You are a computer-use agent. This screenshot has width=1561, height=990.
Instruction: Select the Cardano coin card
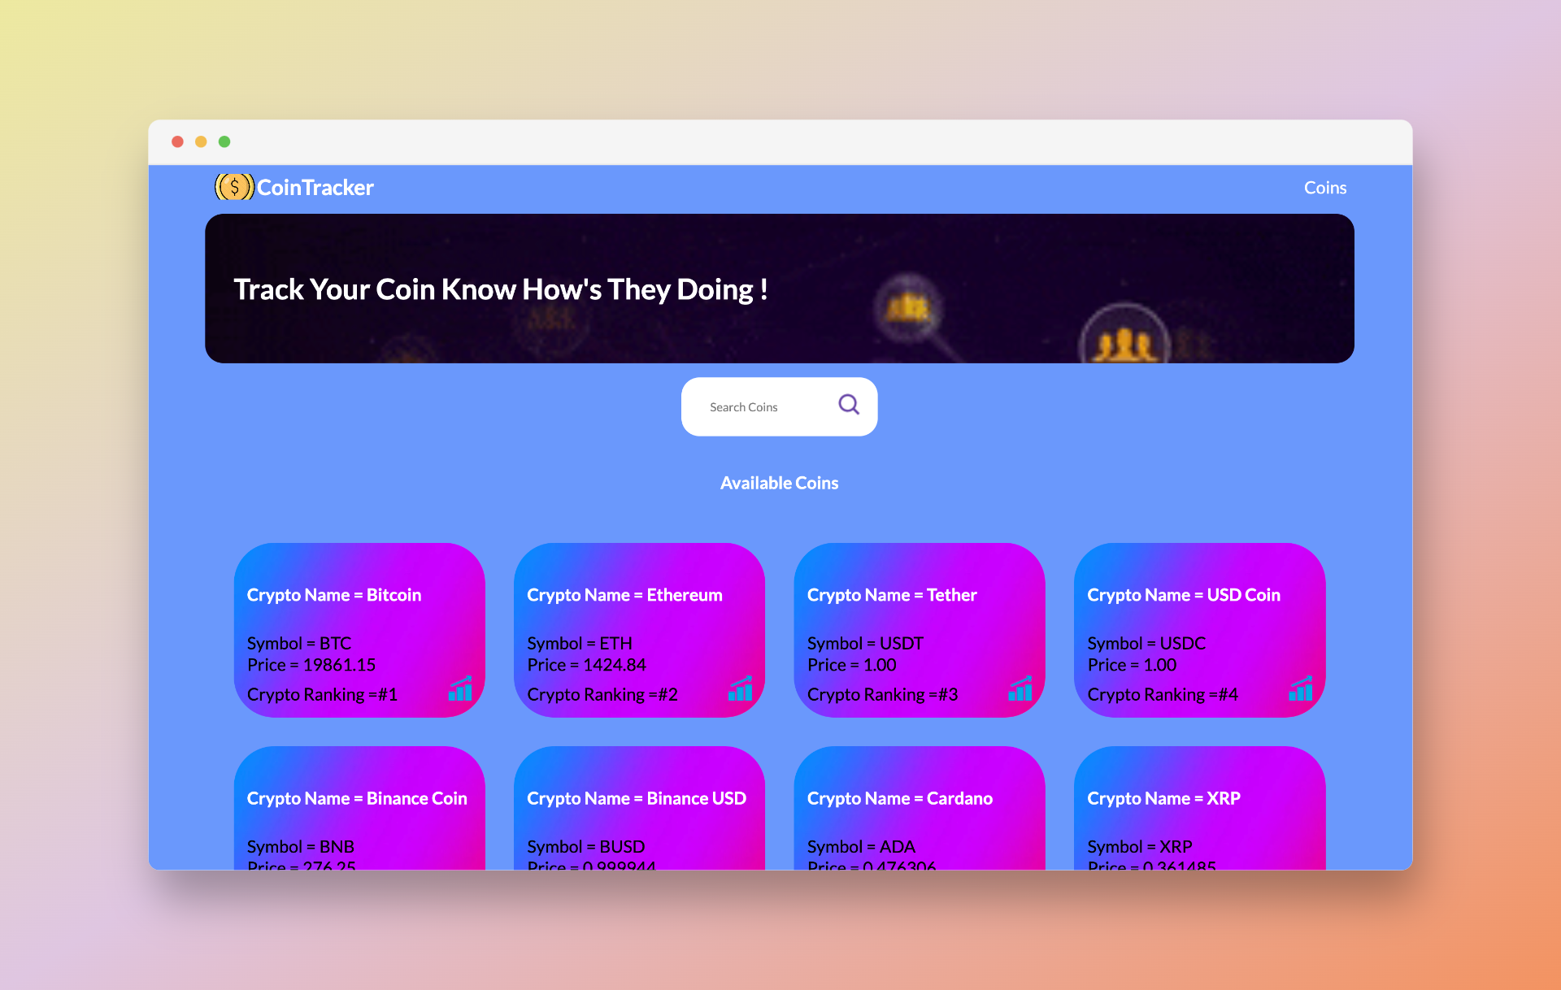pos(920,805)
